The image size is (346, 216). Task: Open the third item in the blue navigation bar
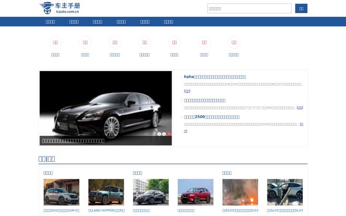click(x=98, y=22)
